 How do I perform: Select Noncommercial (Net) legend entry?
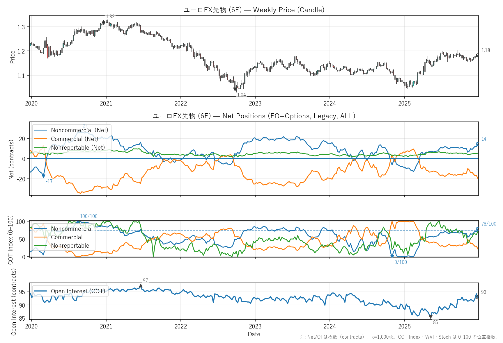click(79, 130)
